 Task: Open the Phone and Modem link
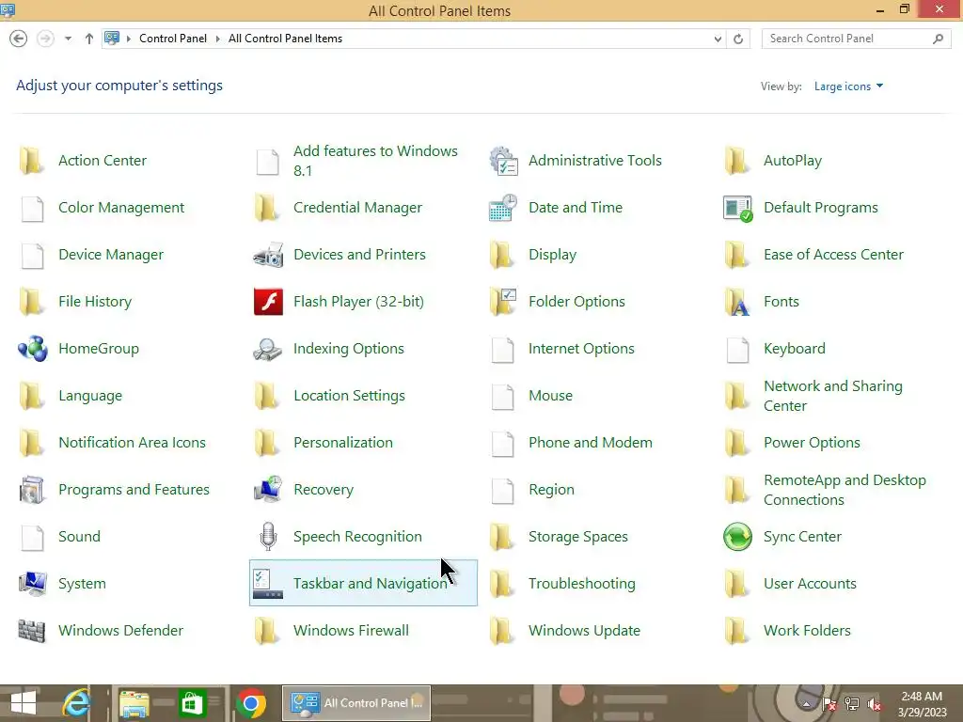click(591, 443)
